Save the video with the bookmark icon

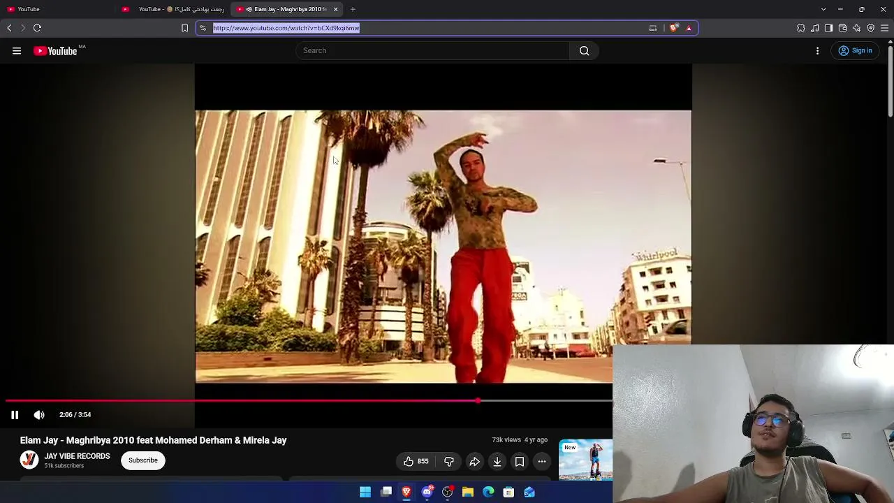[520, 461]
